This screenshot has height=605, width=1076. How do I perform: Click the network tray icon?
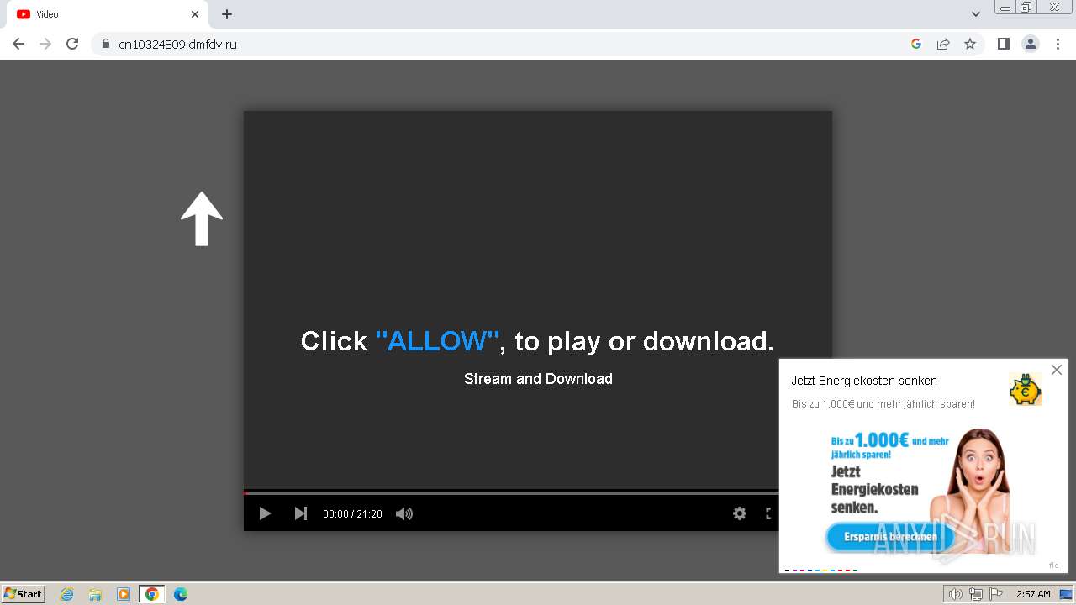[976, 594]
